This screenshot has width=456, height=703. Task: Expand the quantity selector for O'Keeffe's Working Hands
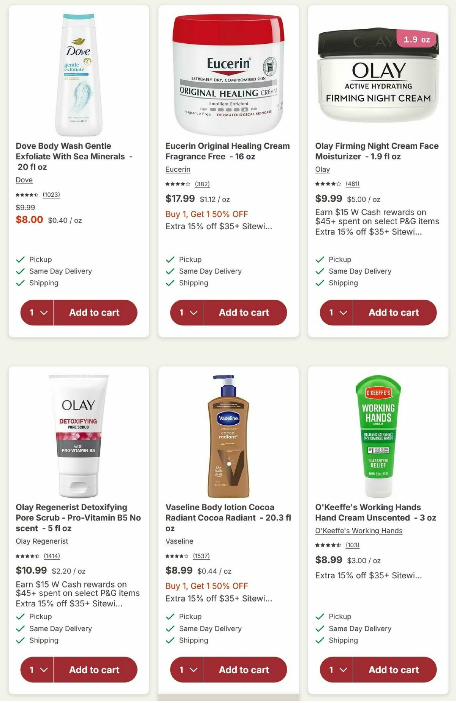tap(336, 670)
